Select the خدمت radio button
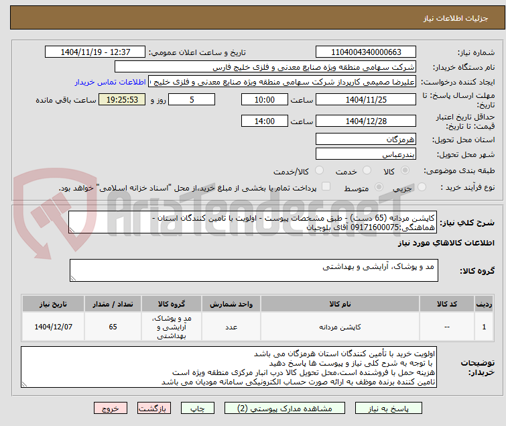 pyautogui.click(x=367, y=170)
